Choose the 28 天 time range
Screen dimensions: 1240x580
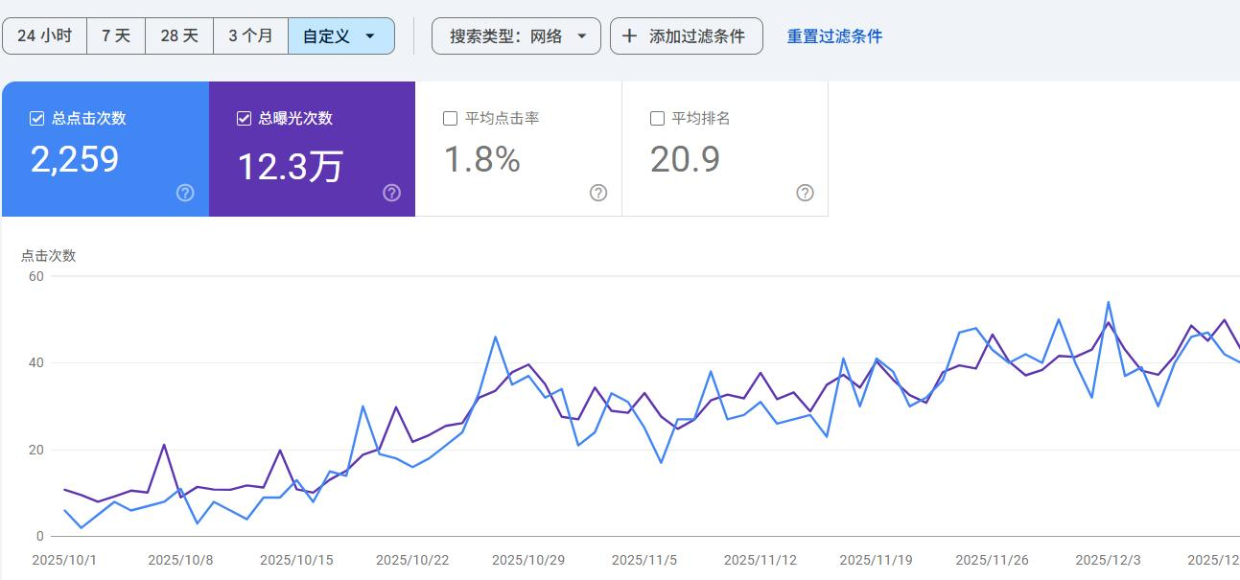(179, 36)
